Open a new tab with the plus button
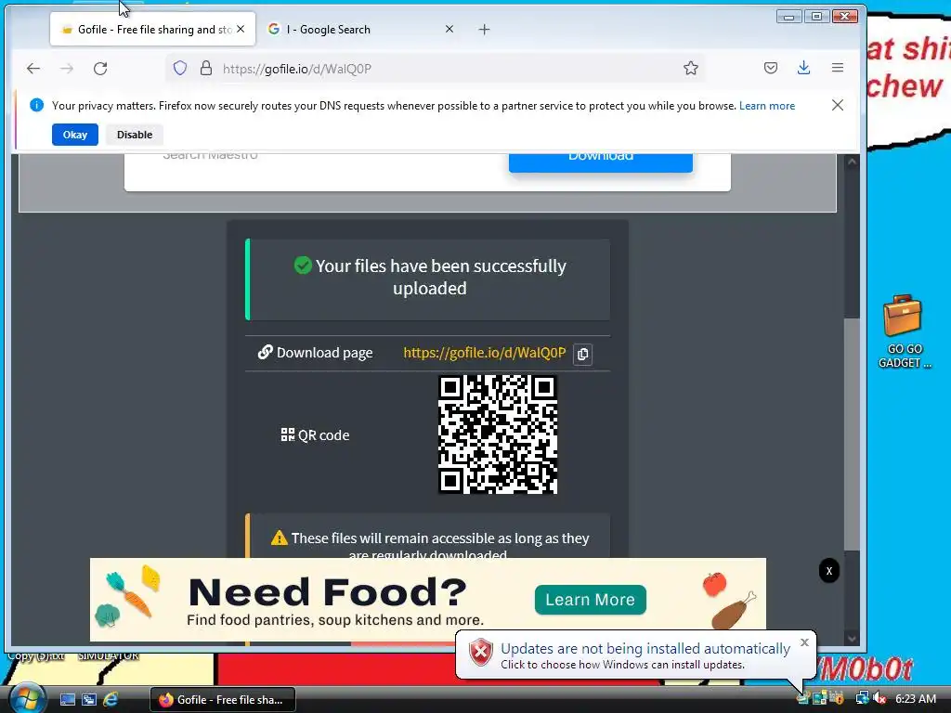951x713 pixels. click(484, 29)
